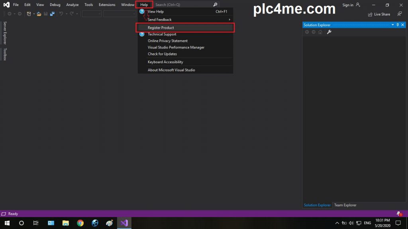Open the solution configurations combo box
This screenshot has height=229, width=408.
(92, 14)
